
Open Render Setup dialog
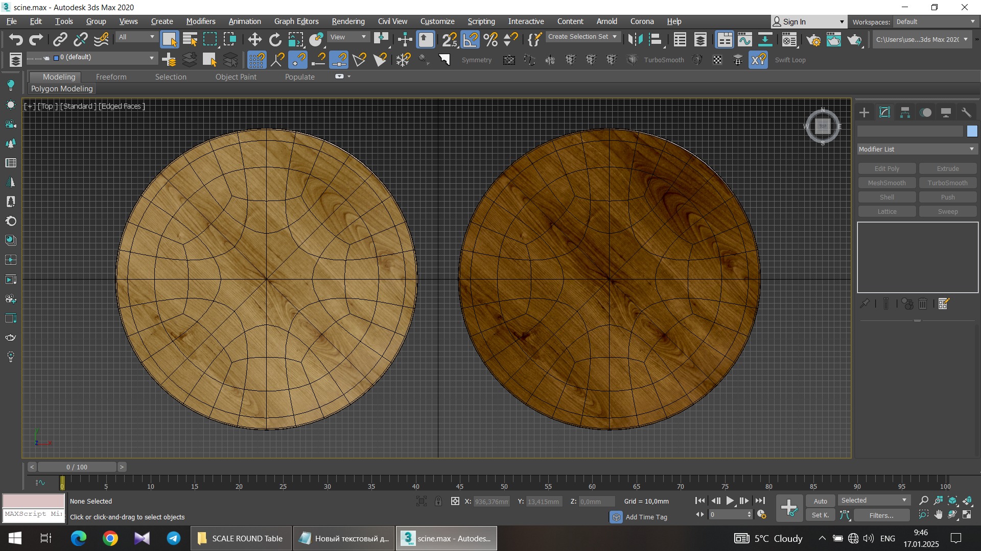point(813,39)
